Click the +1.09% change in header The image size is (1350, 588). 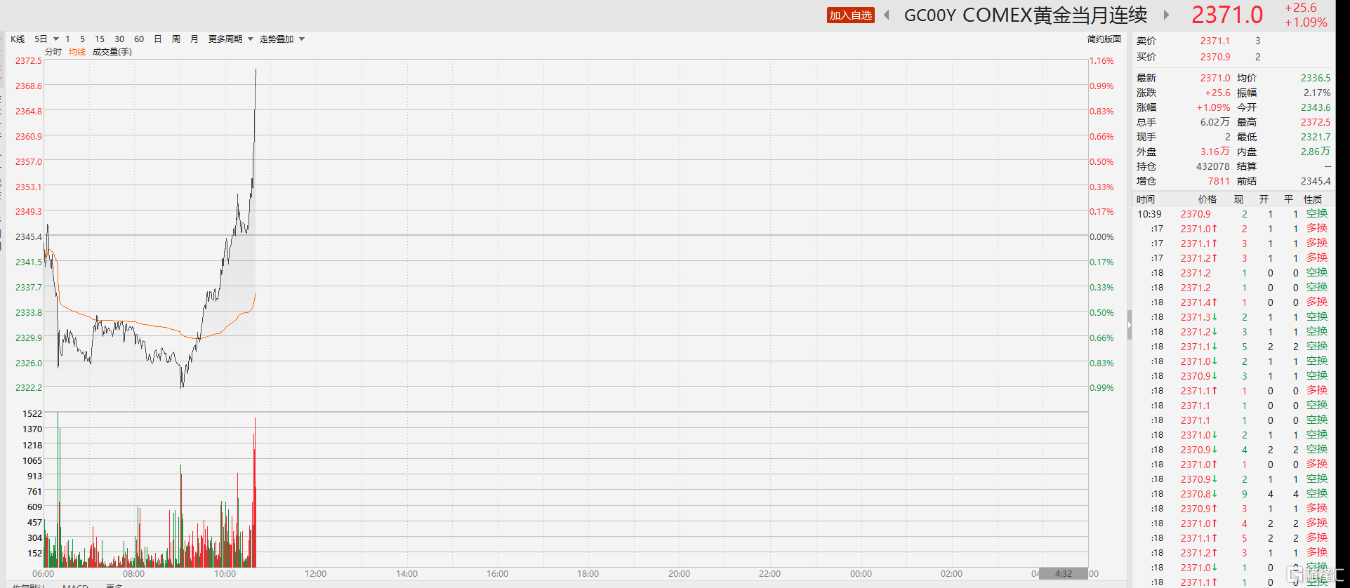[x=1306, y=22]
